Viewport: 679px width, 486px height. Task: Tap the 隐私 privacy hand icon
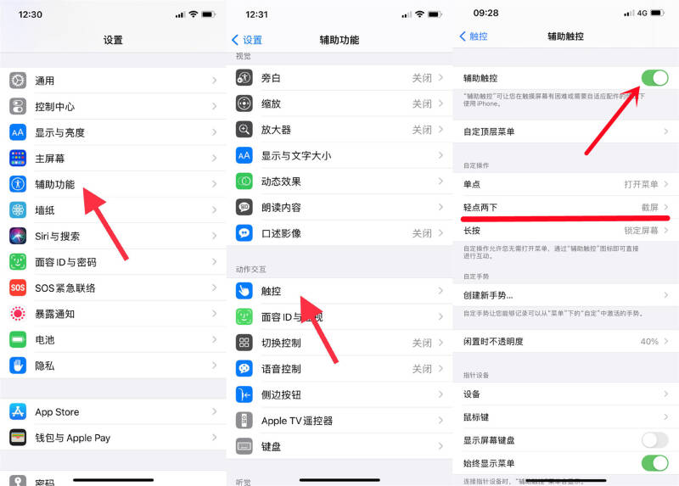tap(18, 366)
